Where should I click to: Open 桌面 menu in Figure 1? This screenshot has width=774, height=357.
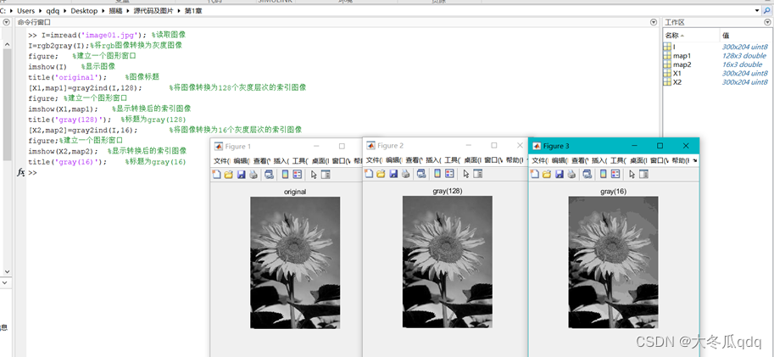(x=320, y=161)
